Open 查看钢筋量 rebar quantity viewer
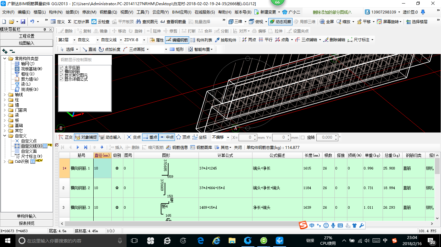The width and height of the screenshot is (441, 247). [x=173, y=22]
